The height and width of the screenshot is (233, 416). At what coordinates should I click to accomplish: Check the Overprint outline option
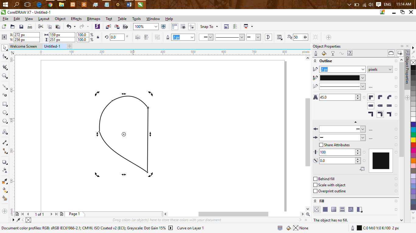coord(316,191)
